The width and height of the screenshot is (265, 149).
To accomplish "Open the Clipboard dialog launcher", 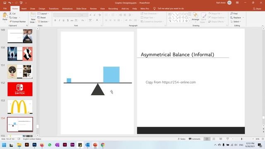I will 26,26.
